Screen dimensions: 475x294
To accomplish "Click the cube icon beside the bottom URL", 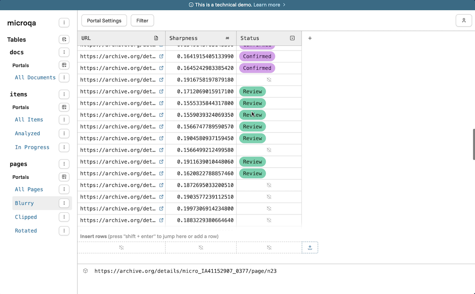I will click(x=85, y=271).
